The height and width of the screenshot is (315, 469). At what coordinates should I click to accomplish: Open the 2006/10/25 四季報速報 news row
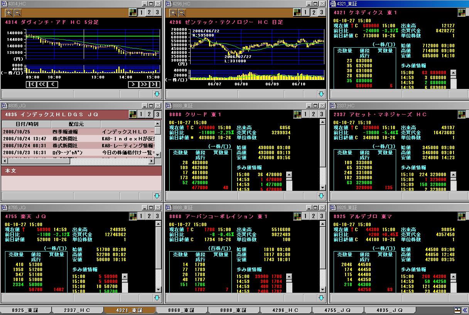pos(78,132)
